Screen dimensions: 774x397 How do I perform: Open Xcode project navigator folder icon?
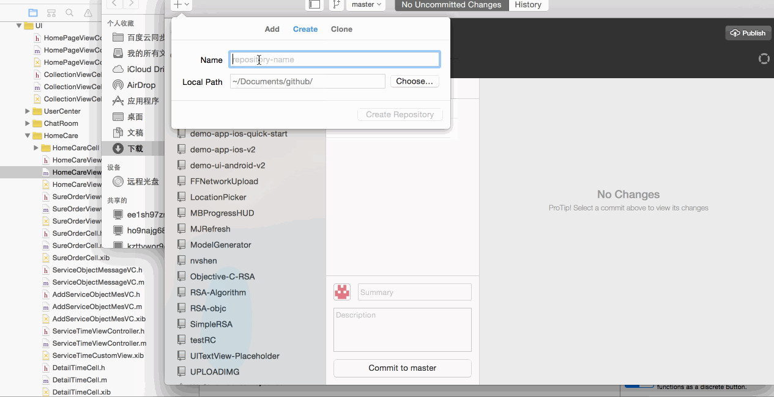[x=33, y=12]
